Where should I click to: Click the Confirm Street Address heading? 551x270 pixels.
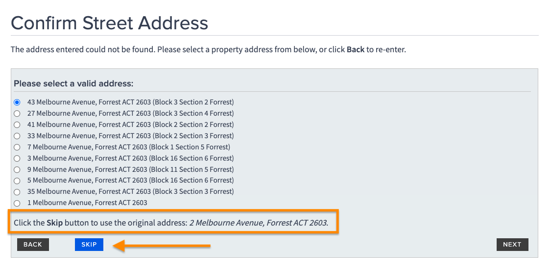click(109, 23)
